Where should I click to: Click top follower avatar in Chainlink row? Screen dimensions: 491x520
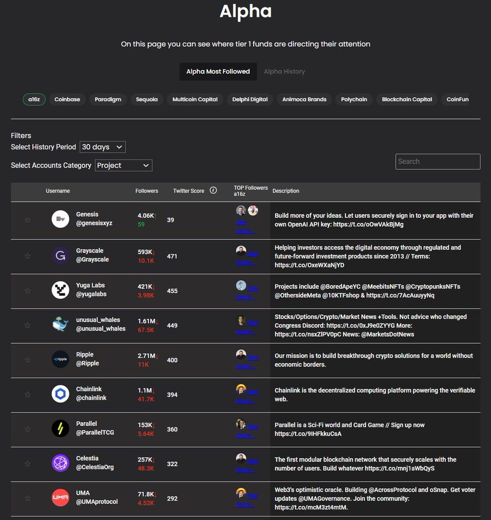tap(241, 389)
